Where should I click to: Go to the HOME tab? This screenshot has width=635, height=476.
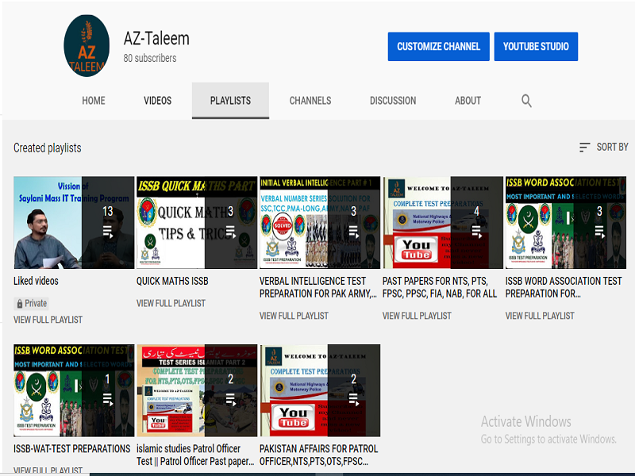tap(94, 101)
